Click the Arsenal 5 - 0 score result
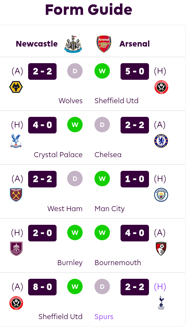Viewport: 186px width, 328px height. pyautogui.click(x=135, y=71)
